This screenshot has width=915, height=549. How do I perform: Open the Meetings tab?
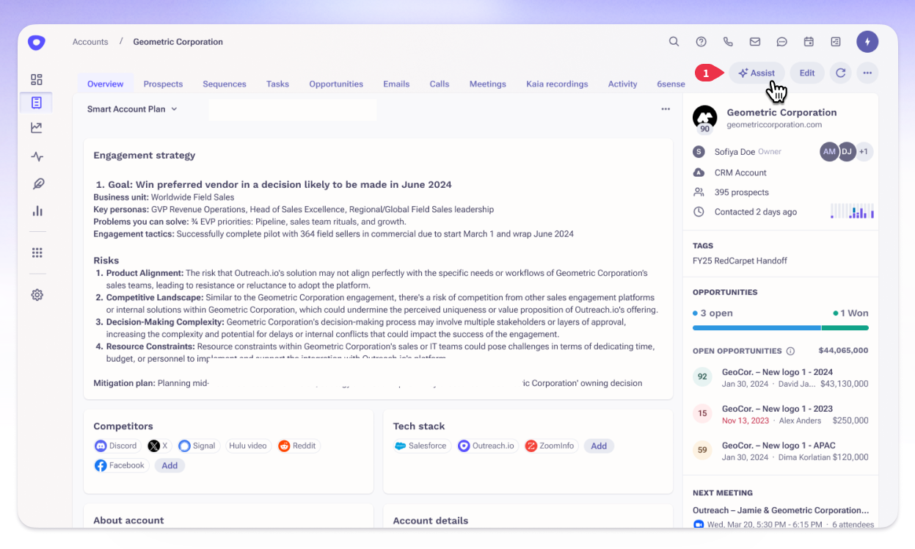[488, 84]
